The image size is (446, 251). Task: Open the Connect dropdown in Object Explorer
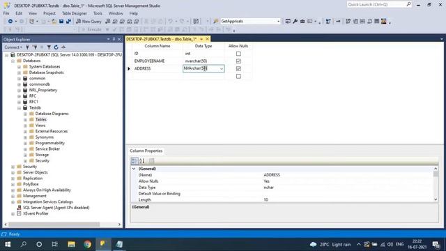[13, 47]
